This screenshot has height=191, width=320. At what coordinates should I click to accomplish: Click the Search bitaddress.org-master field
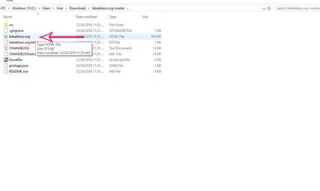point(297,8)
